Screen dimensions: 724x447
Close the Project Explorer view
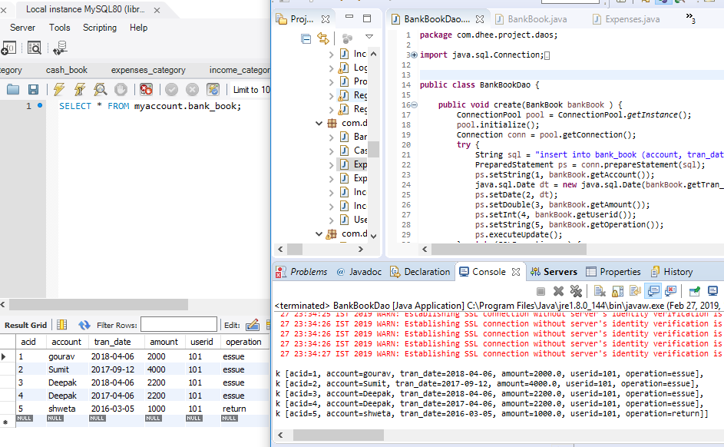(x=326, y=19)
